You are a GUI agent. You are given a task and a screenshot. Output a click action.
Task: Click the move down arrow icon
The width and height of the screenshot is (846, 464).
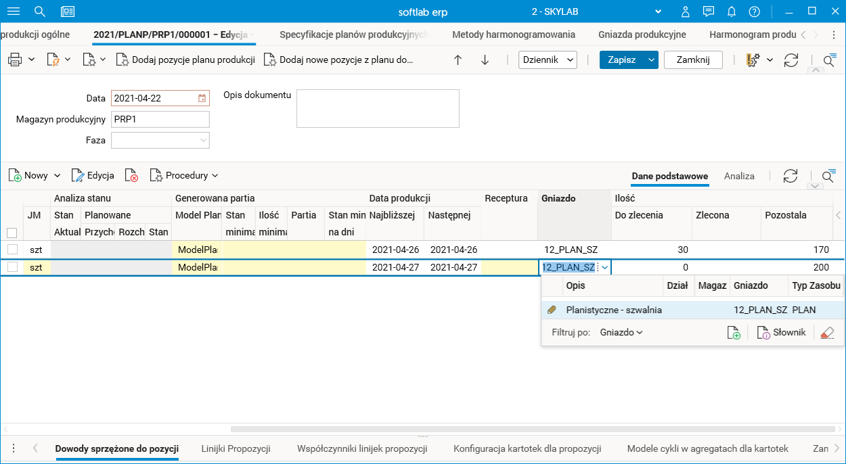point(485,60)
